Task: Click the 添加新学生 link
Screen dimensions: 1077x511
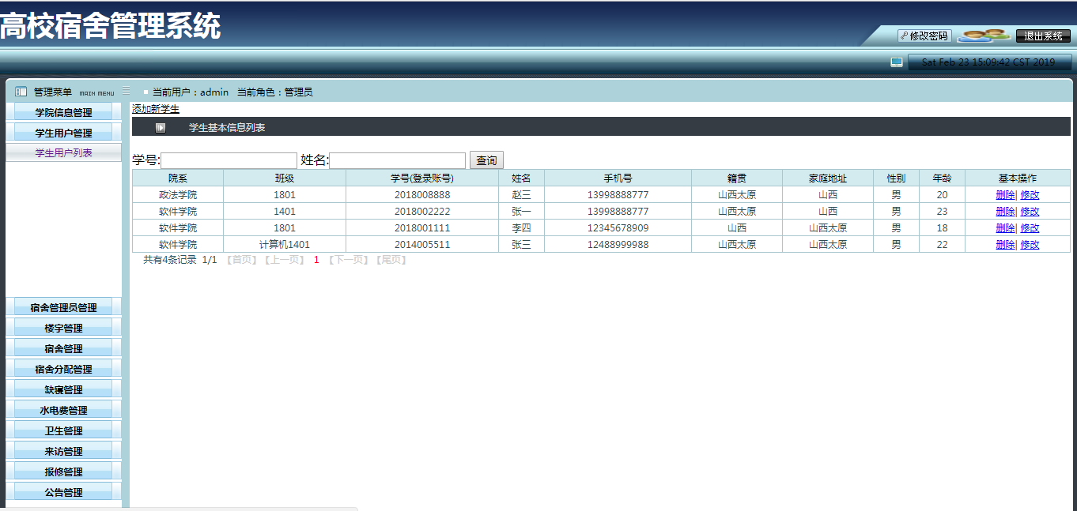Action: [x=156, y=109]
